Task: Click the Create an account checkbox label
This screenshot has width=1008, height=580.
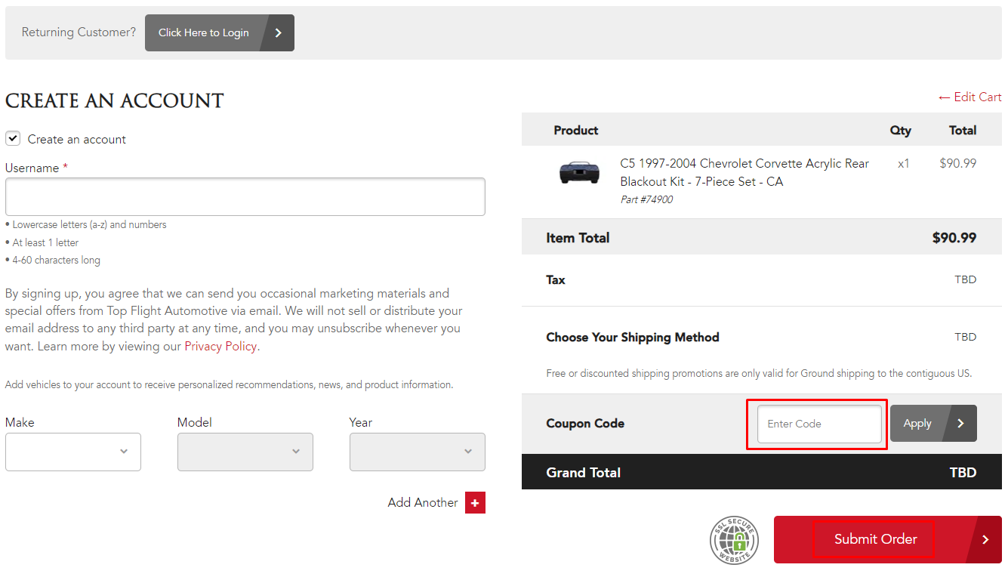Action: [76, 140]
